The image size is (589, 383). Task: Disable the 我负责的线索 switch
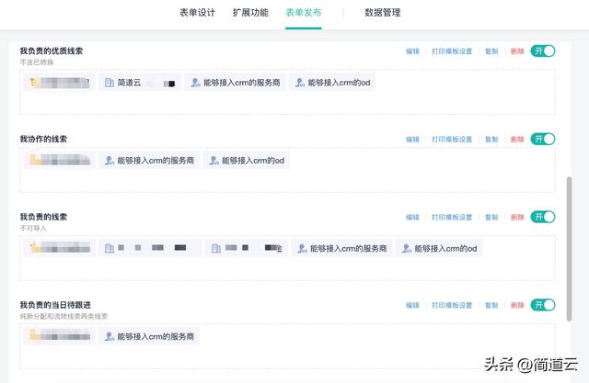543,217
